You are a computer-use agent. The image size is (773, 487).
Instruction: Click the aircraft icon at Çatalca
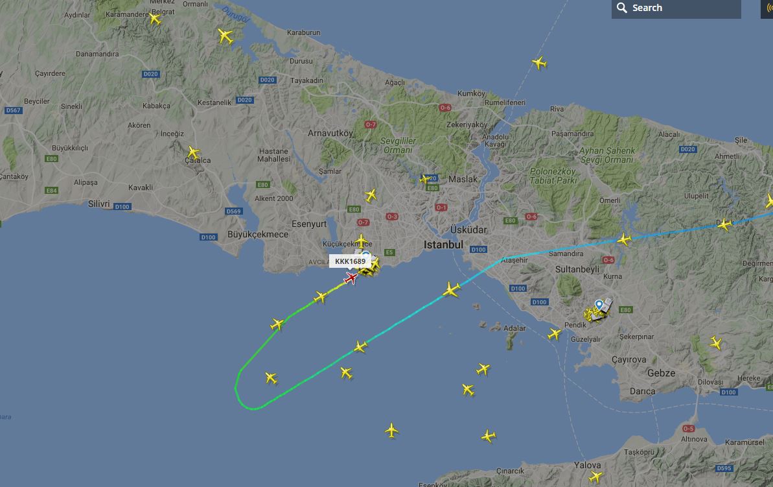(193, 152)
